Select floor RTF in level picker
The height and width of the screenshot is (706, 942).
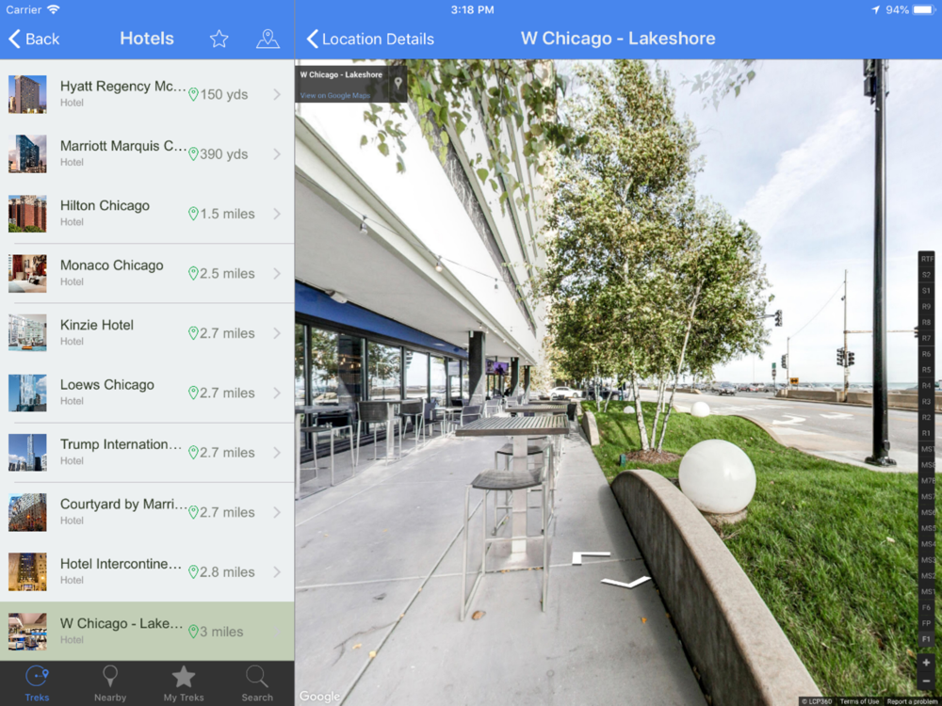click(927, 259)
